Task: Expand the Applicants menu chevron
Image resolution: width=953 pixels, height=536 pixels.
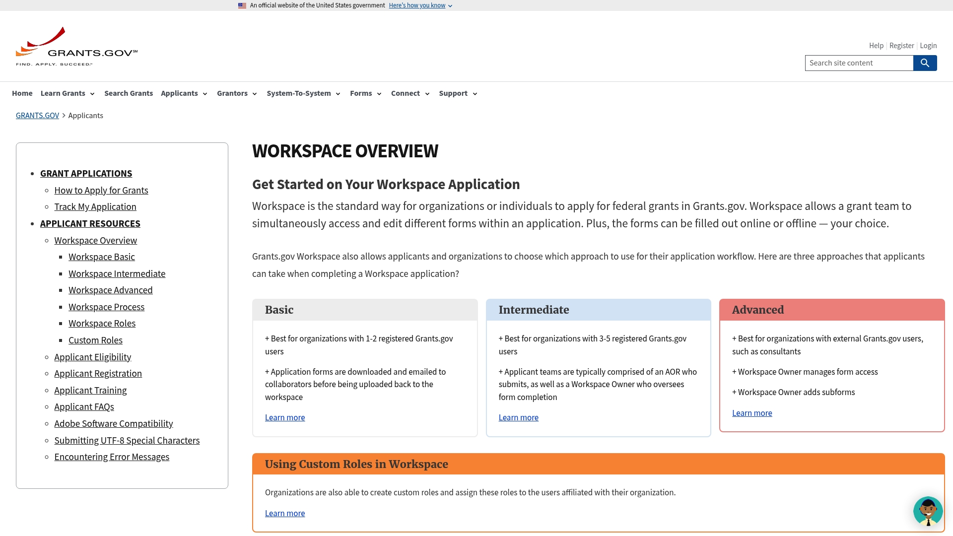Action: pos(205,94)
